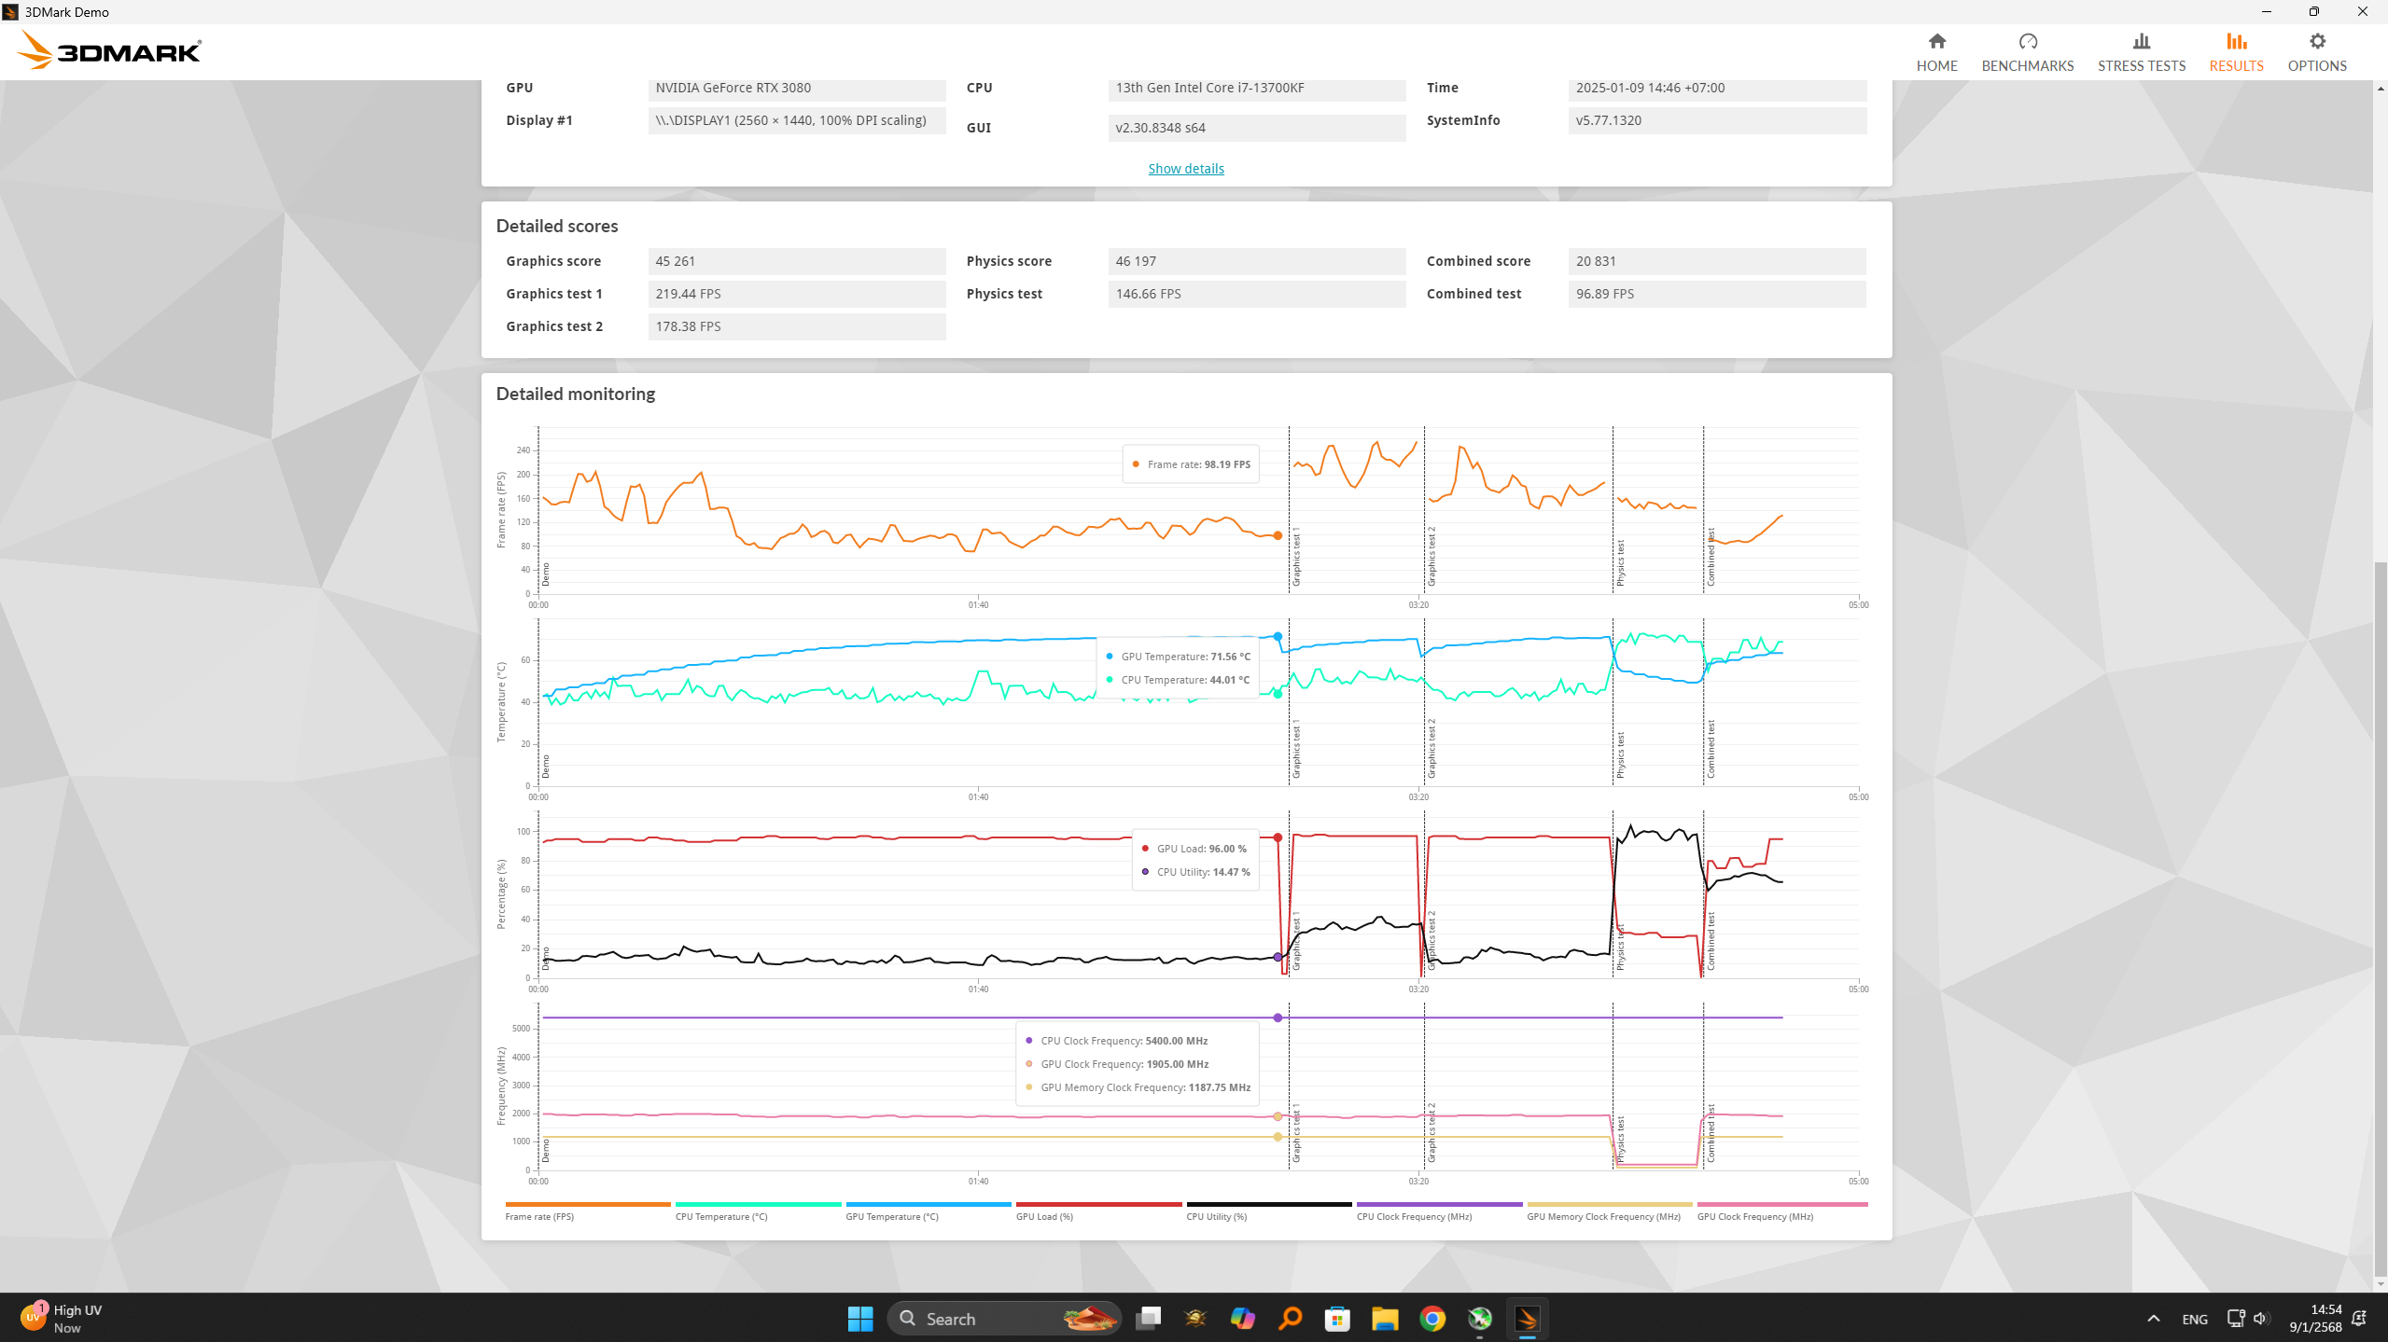The image size is (2388, 1342).
Task: Toggle the CPU Clock Frequency legend item
Action: (x=1438, y=1211)
